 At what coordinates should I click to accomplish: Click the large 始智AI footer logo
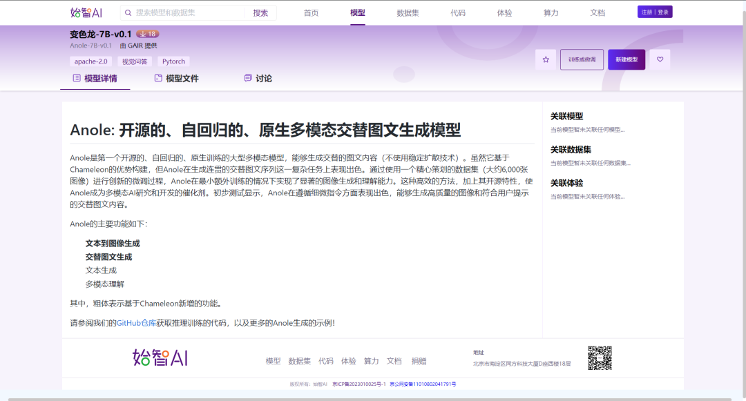coord(160,358)
